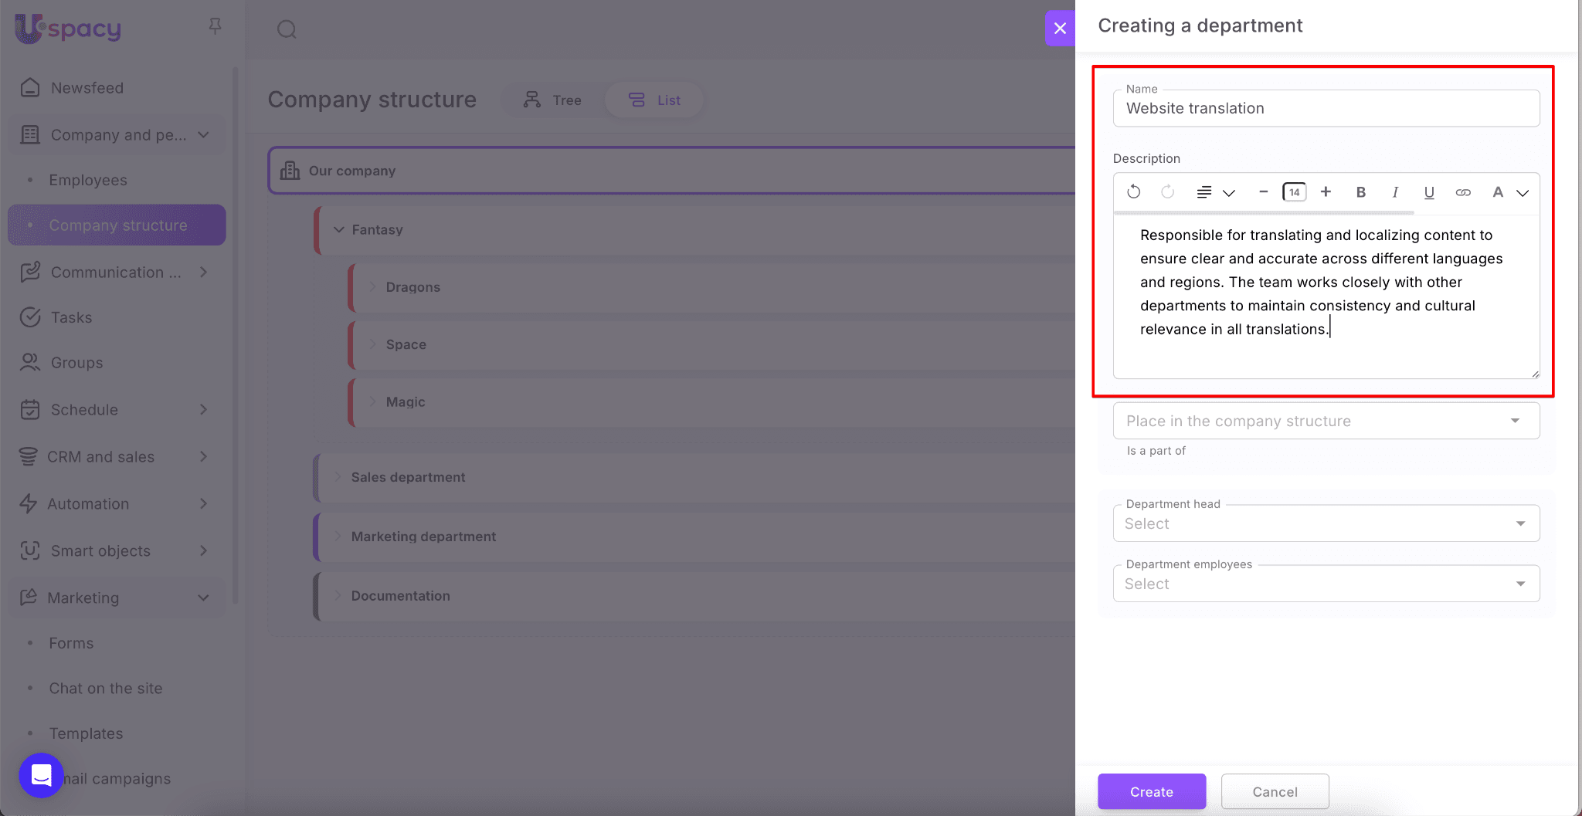
Task: Open the Department employees select dropdown
Action: coord(1326,584)
